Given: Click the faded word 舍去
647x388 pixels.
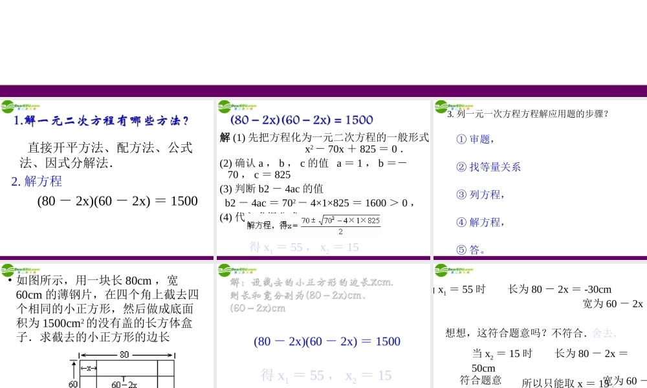Looking at the screenshot, I should [604, 333].
